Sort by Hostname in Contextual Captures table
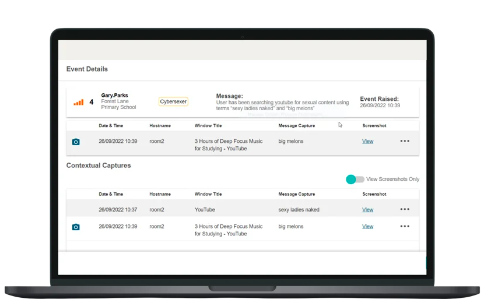This screenshot has width=484, height=299. (x=160, y=194)
